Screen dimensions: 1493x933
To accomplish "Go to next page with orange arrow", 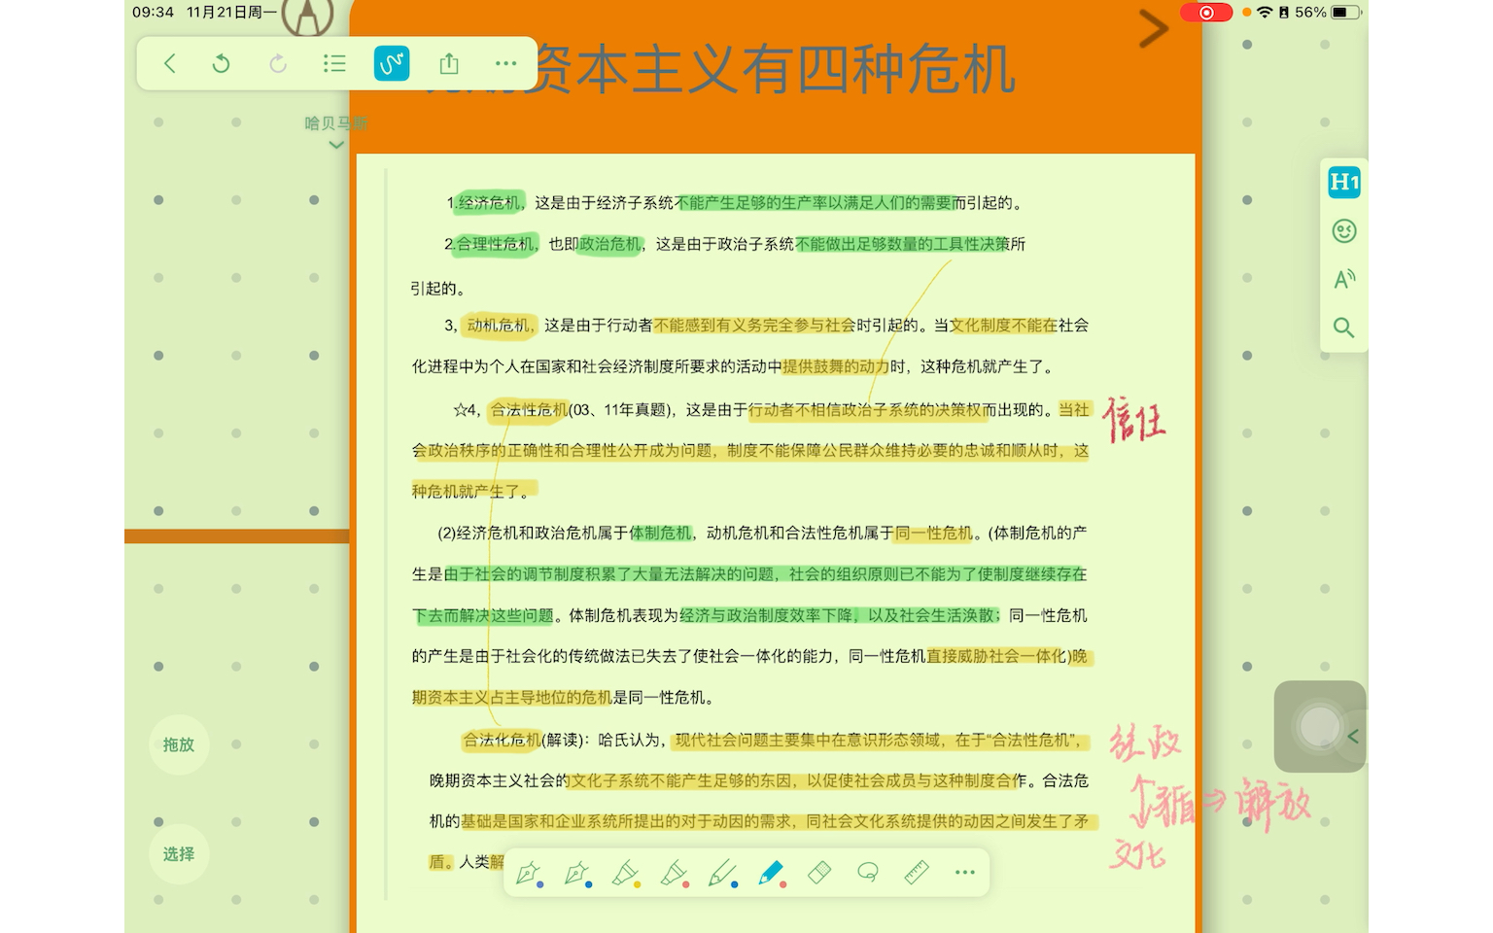I will tap(1153, 28).
